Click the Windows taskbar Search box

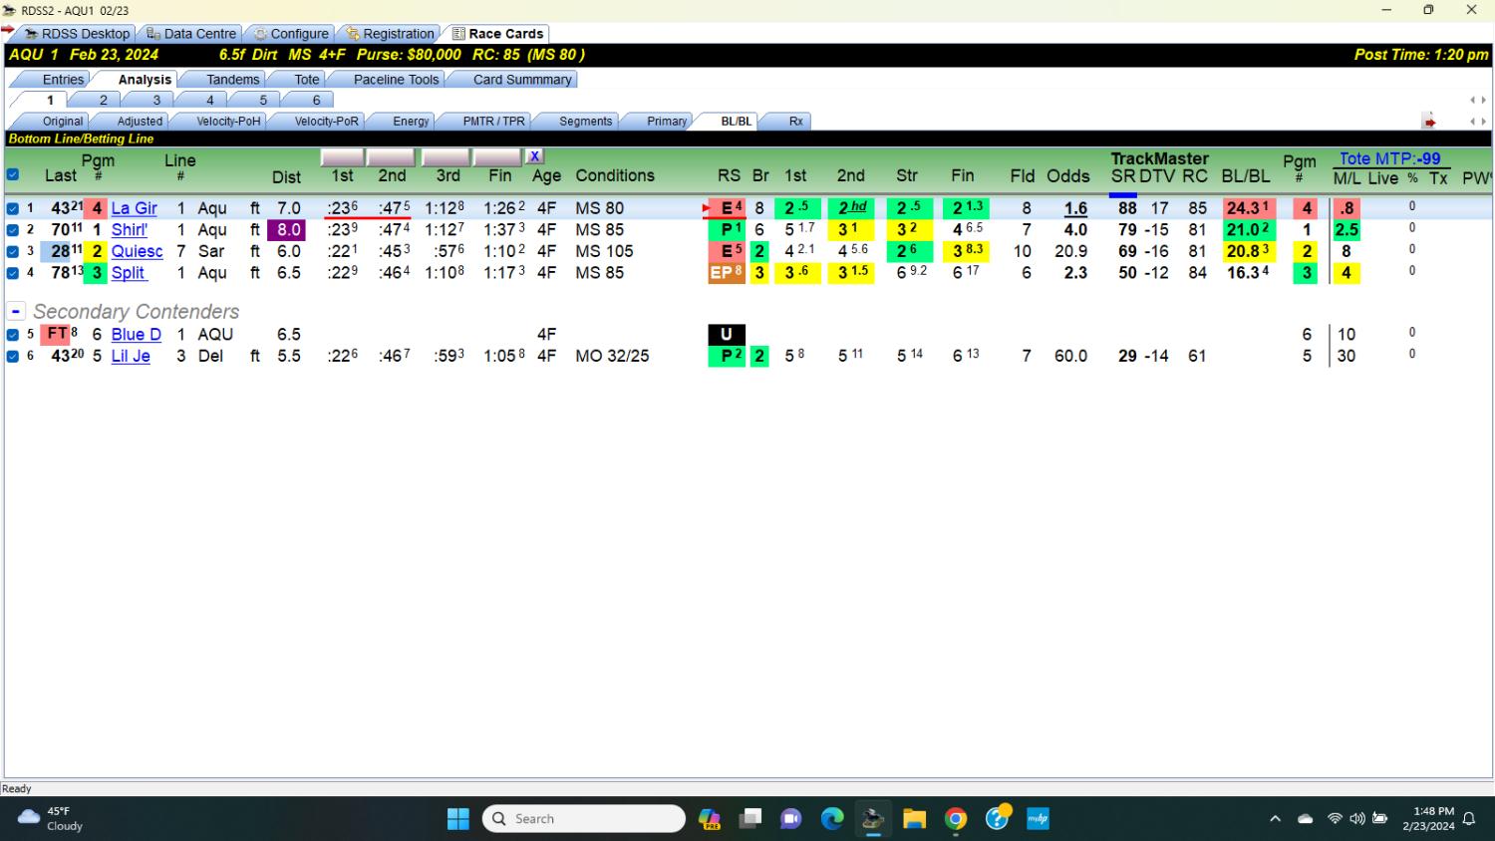click(584, 819)
